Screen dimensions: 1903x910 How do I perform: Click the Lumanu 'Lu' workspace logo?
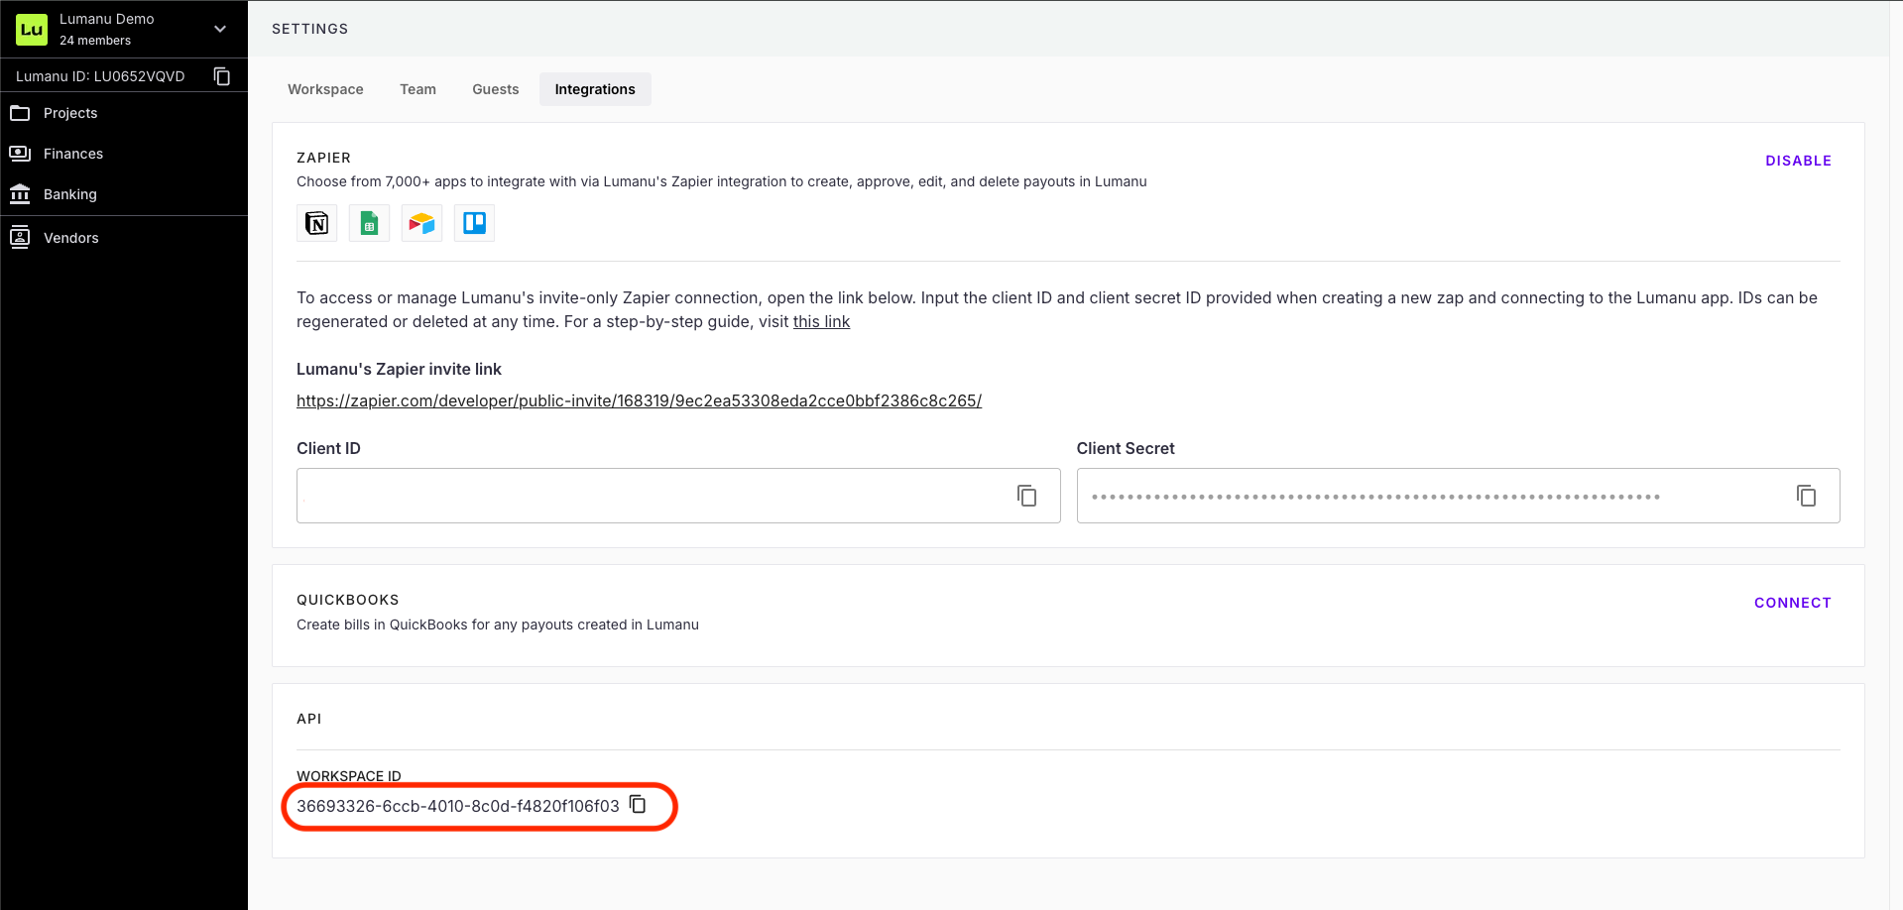(x=32, y=30)
